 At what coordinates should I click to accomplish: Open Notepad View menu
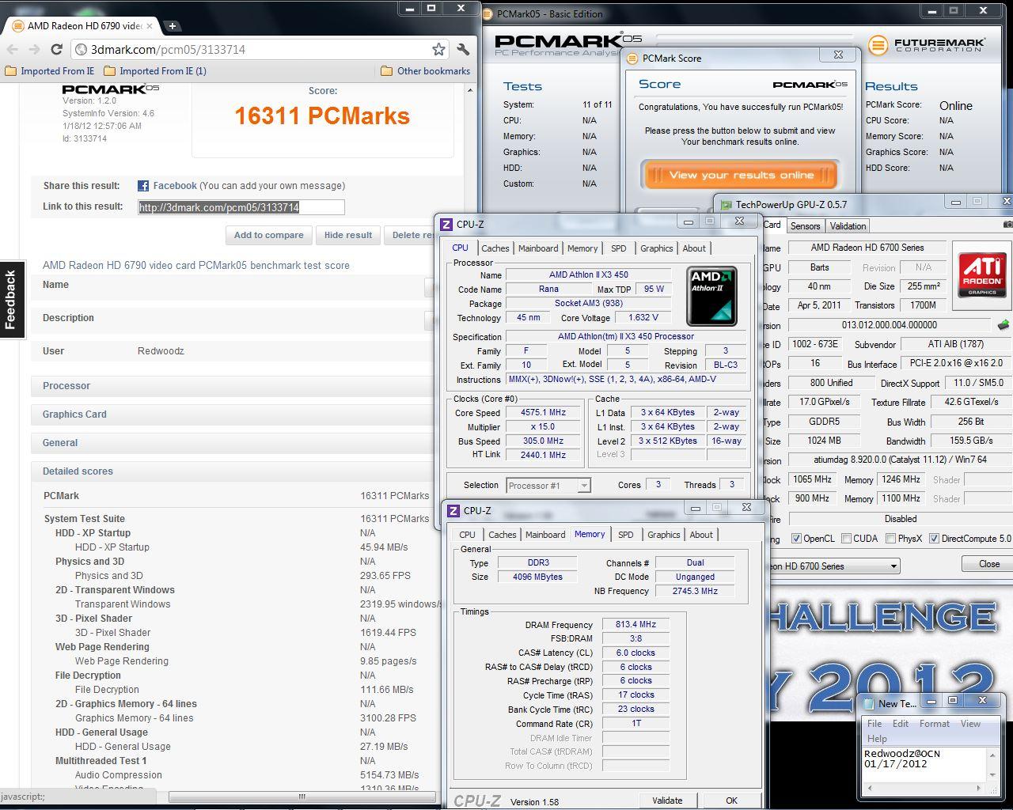click(x=970, y=724)
